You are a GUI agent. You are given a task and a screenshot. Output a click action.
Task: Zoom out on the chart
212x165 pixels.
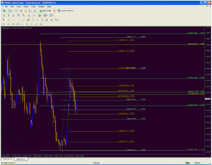(23, 15)
